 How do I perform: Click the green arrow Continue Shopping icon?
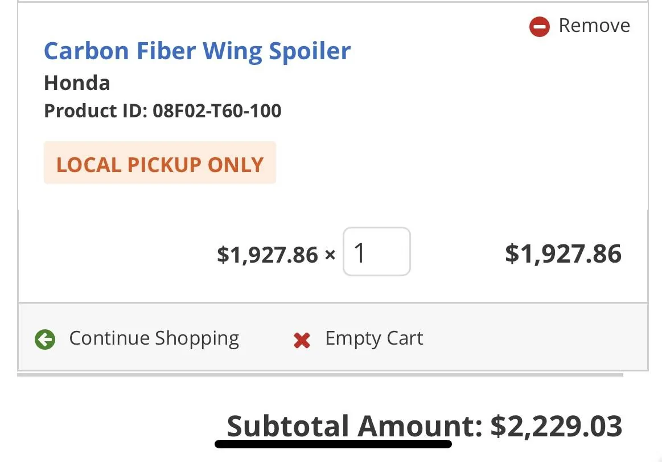tap(45, 340)
